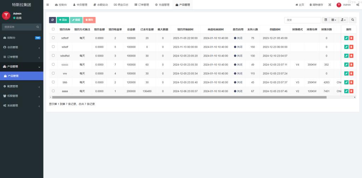Tick the checkbox for row ccccc
The height and width of the screenshot is (178, 362).
point(53,64)
